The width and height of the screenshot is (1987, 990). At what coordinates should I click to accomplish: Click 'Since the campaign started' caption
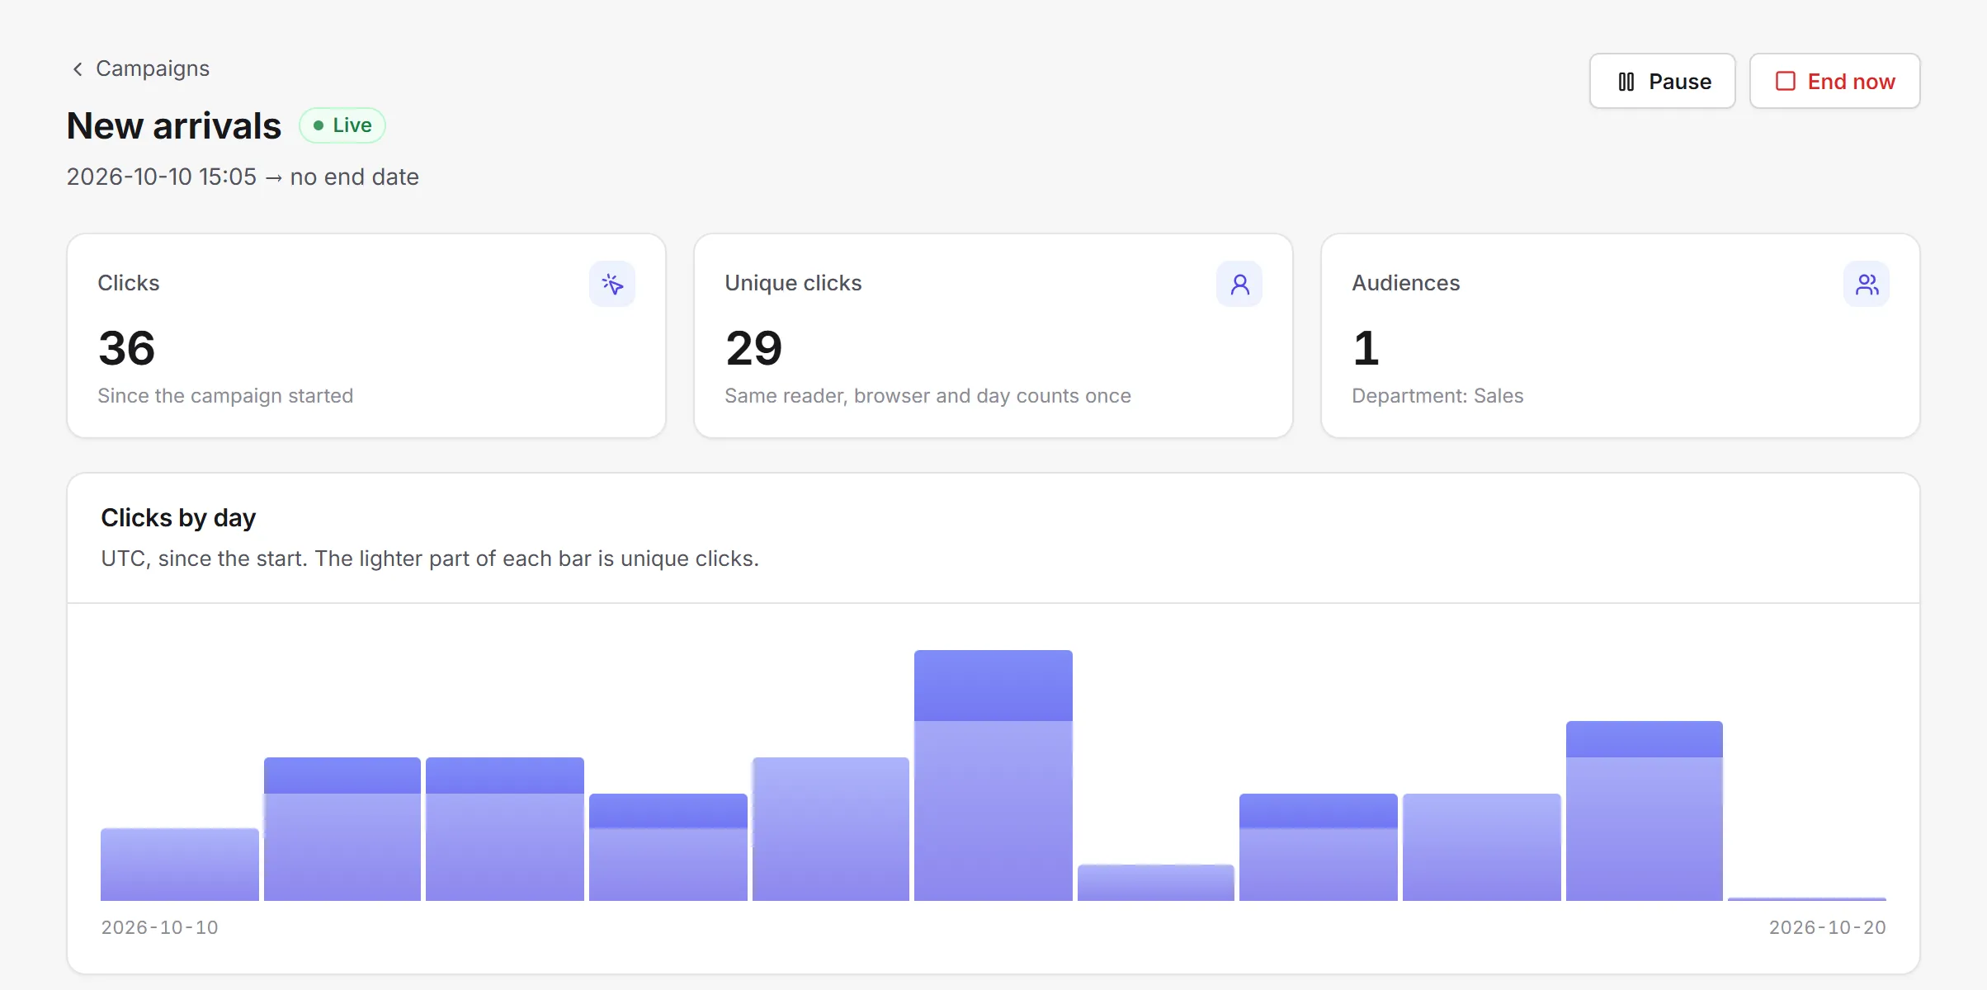click(x=225, y=396)
